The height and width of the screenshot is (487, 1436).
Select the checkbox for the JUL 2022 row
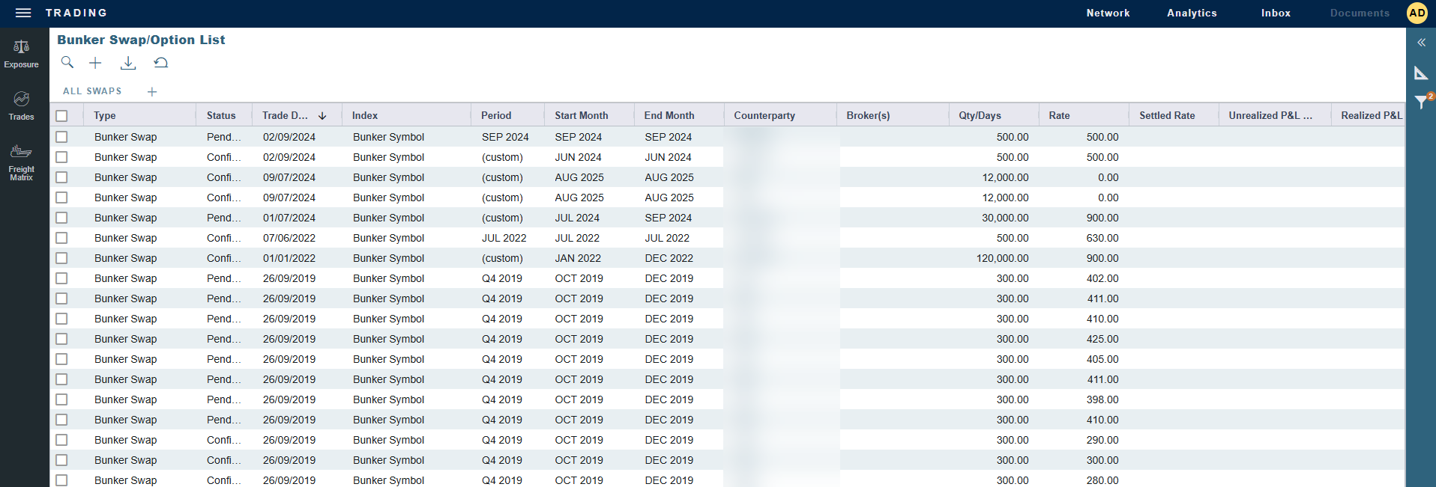tap(61, 238)
